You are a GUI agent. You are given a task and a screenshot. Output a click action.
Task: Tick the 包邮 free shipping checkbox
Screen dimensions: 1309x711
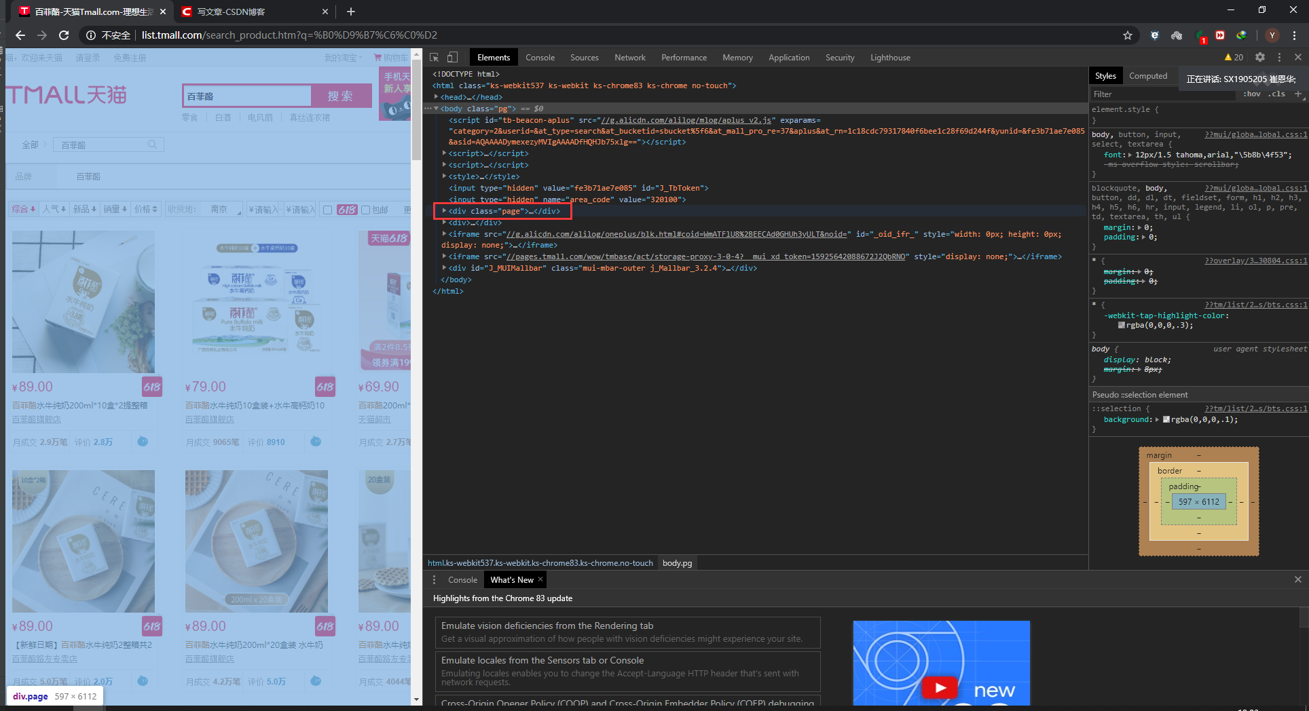365,210
